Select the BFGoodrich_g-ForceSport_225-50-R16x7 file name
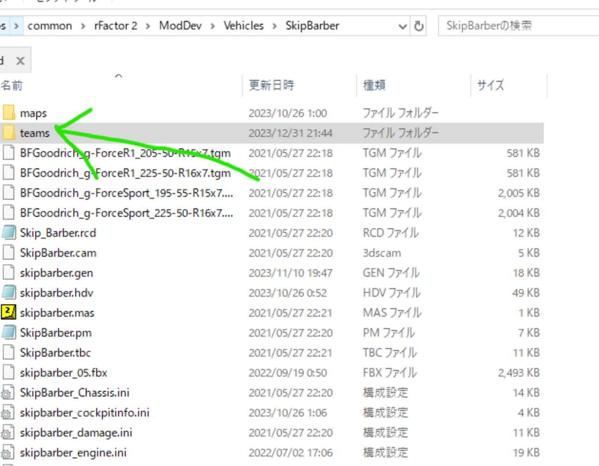599x466 pixels. coord(126,213)
